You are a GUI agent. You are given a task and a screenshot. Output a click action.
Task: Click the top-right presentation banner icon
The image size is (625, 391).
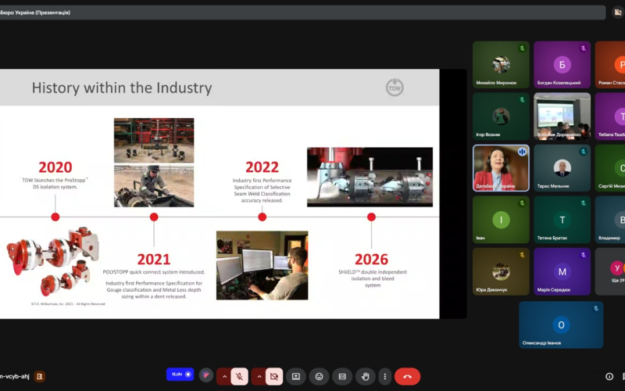[617, 13]
